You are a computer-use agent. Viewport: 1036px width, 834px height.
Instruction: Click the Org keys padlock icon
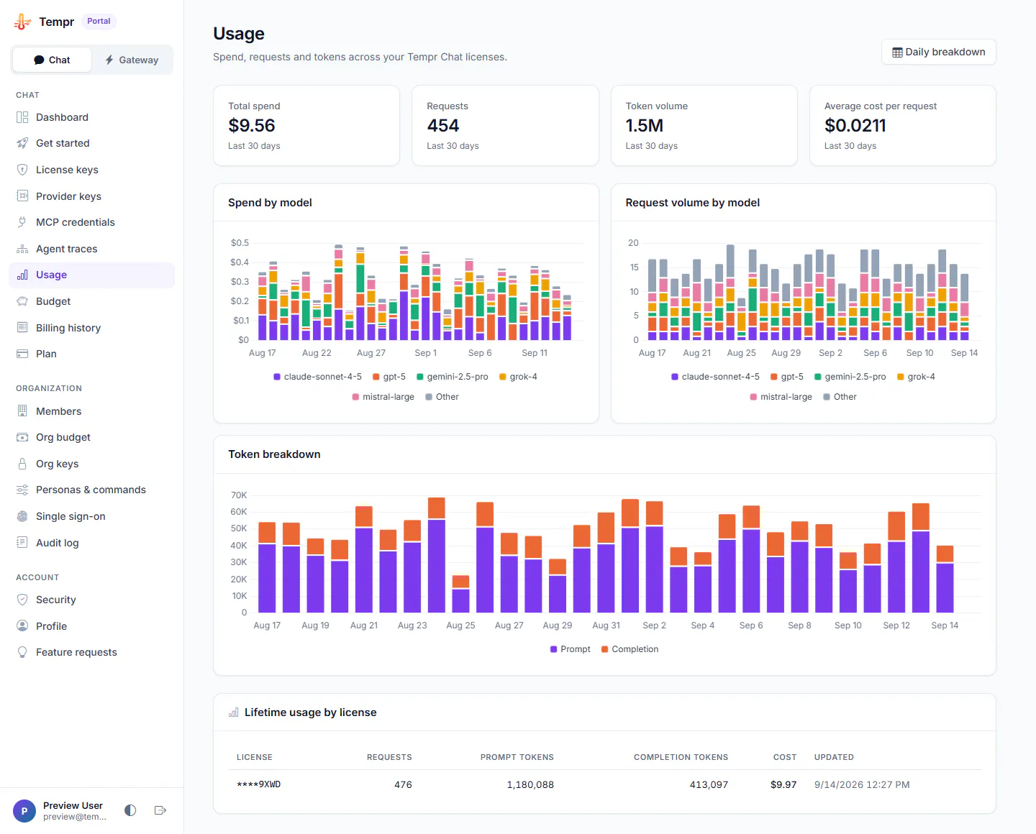tap(22, 464)
